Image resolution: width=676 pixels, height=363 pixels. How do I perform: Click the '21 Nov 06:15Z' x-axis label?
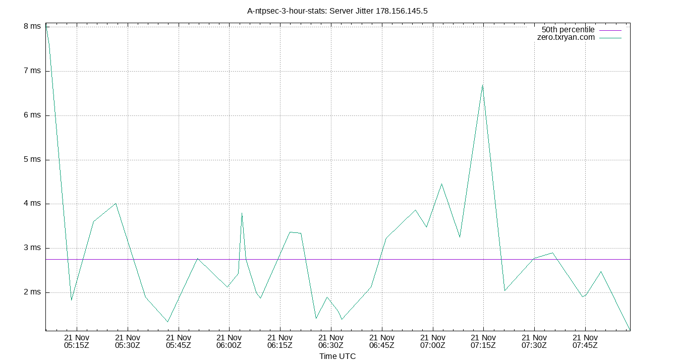(x=280, y=341)
